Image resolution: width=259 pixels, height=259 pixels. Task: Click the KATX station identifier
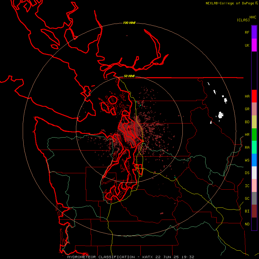[x=148, y=257]
